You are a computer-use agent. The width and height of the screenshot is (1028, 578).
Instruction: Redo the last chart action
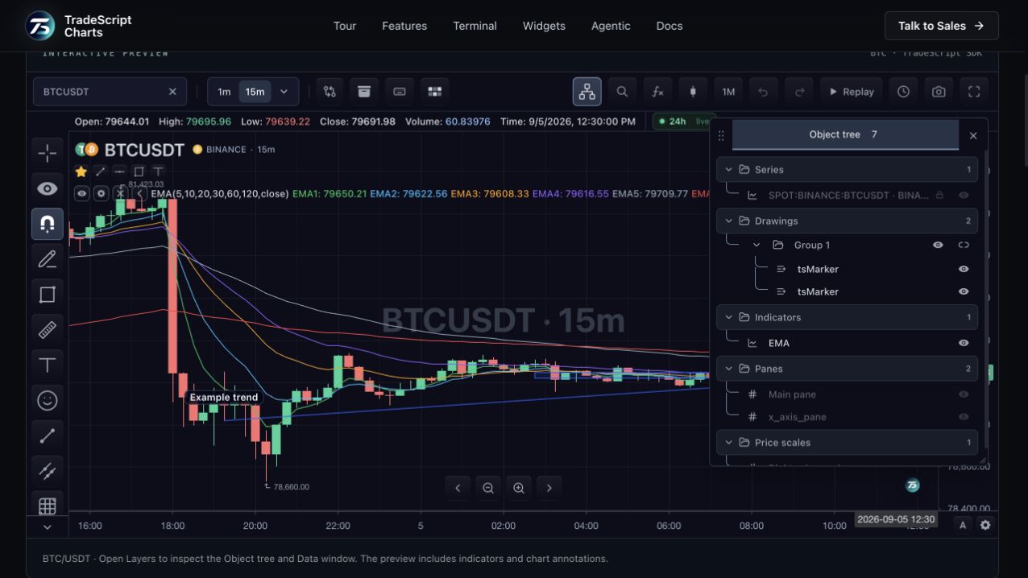799,92
